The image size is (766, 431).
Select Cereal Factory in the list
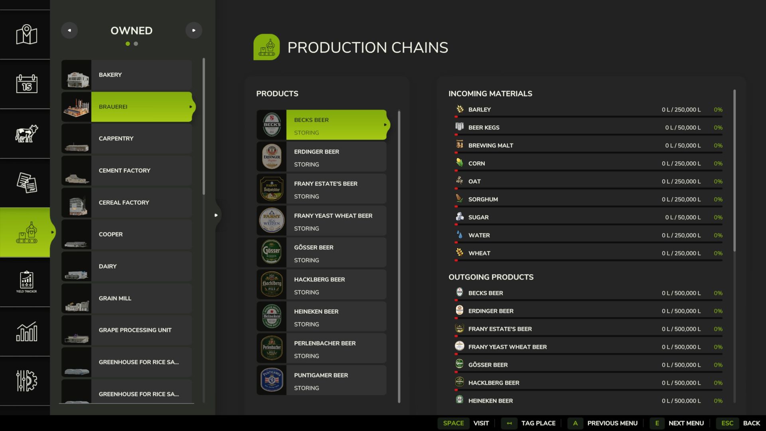pyautogui.click(x=127, y=203)
